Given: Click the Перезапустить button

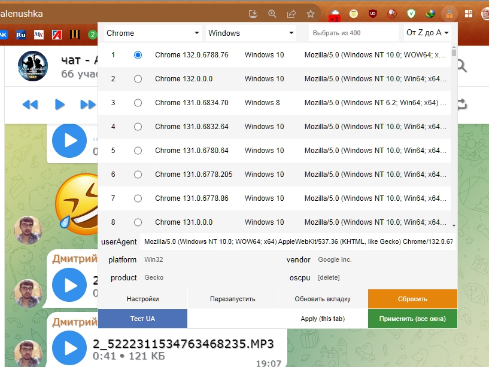Looking at the screenshot, I should click(x=233, y=299).
